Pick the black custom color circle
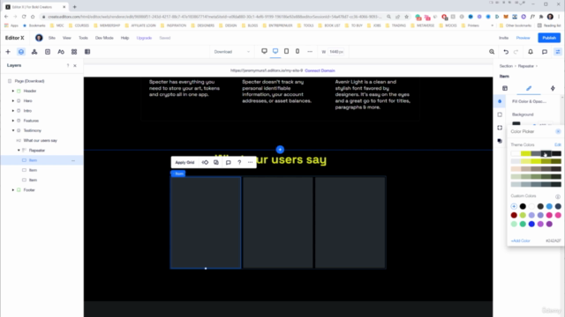 tap(523, 206)
